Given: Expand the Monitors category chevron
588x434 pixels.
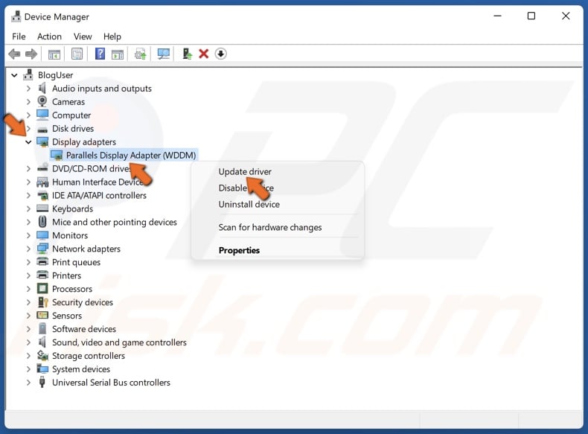Looking at the screenshot, I should [x=28, y=235].
